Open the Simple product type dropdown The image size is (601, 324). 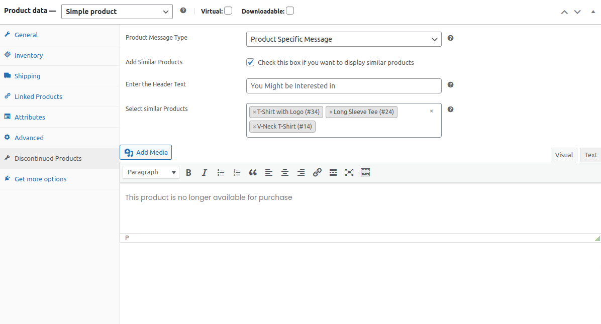point(117,12)
